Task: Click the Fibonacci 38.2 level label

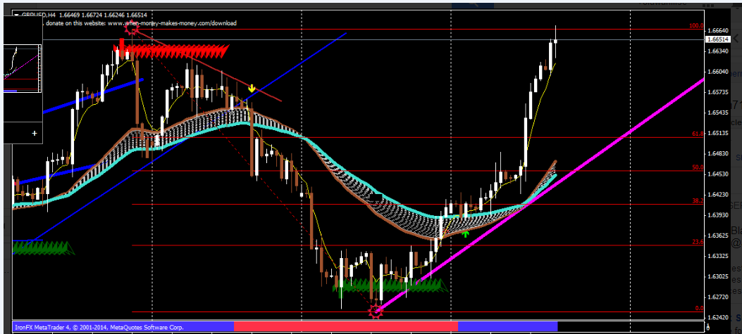Action: tap(698, 201)
